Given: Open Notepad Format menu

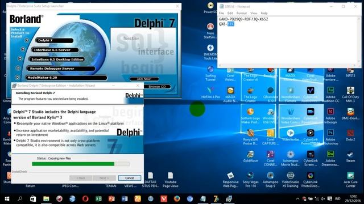Looking at the screenshot, I should [x=242, y=13].
